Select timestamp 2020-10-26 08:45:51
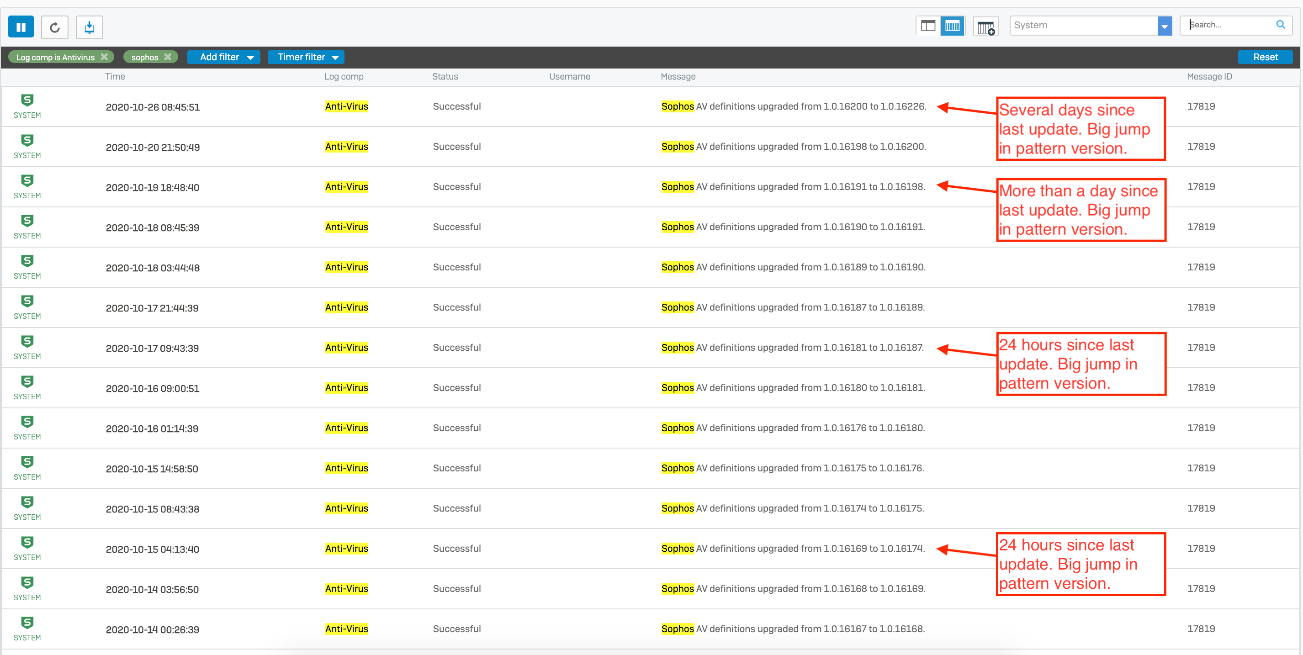This screenshot has width=1303, height=655. point(152,107)
